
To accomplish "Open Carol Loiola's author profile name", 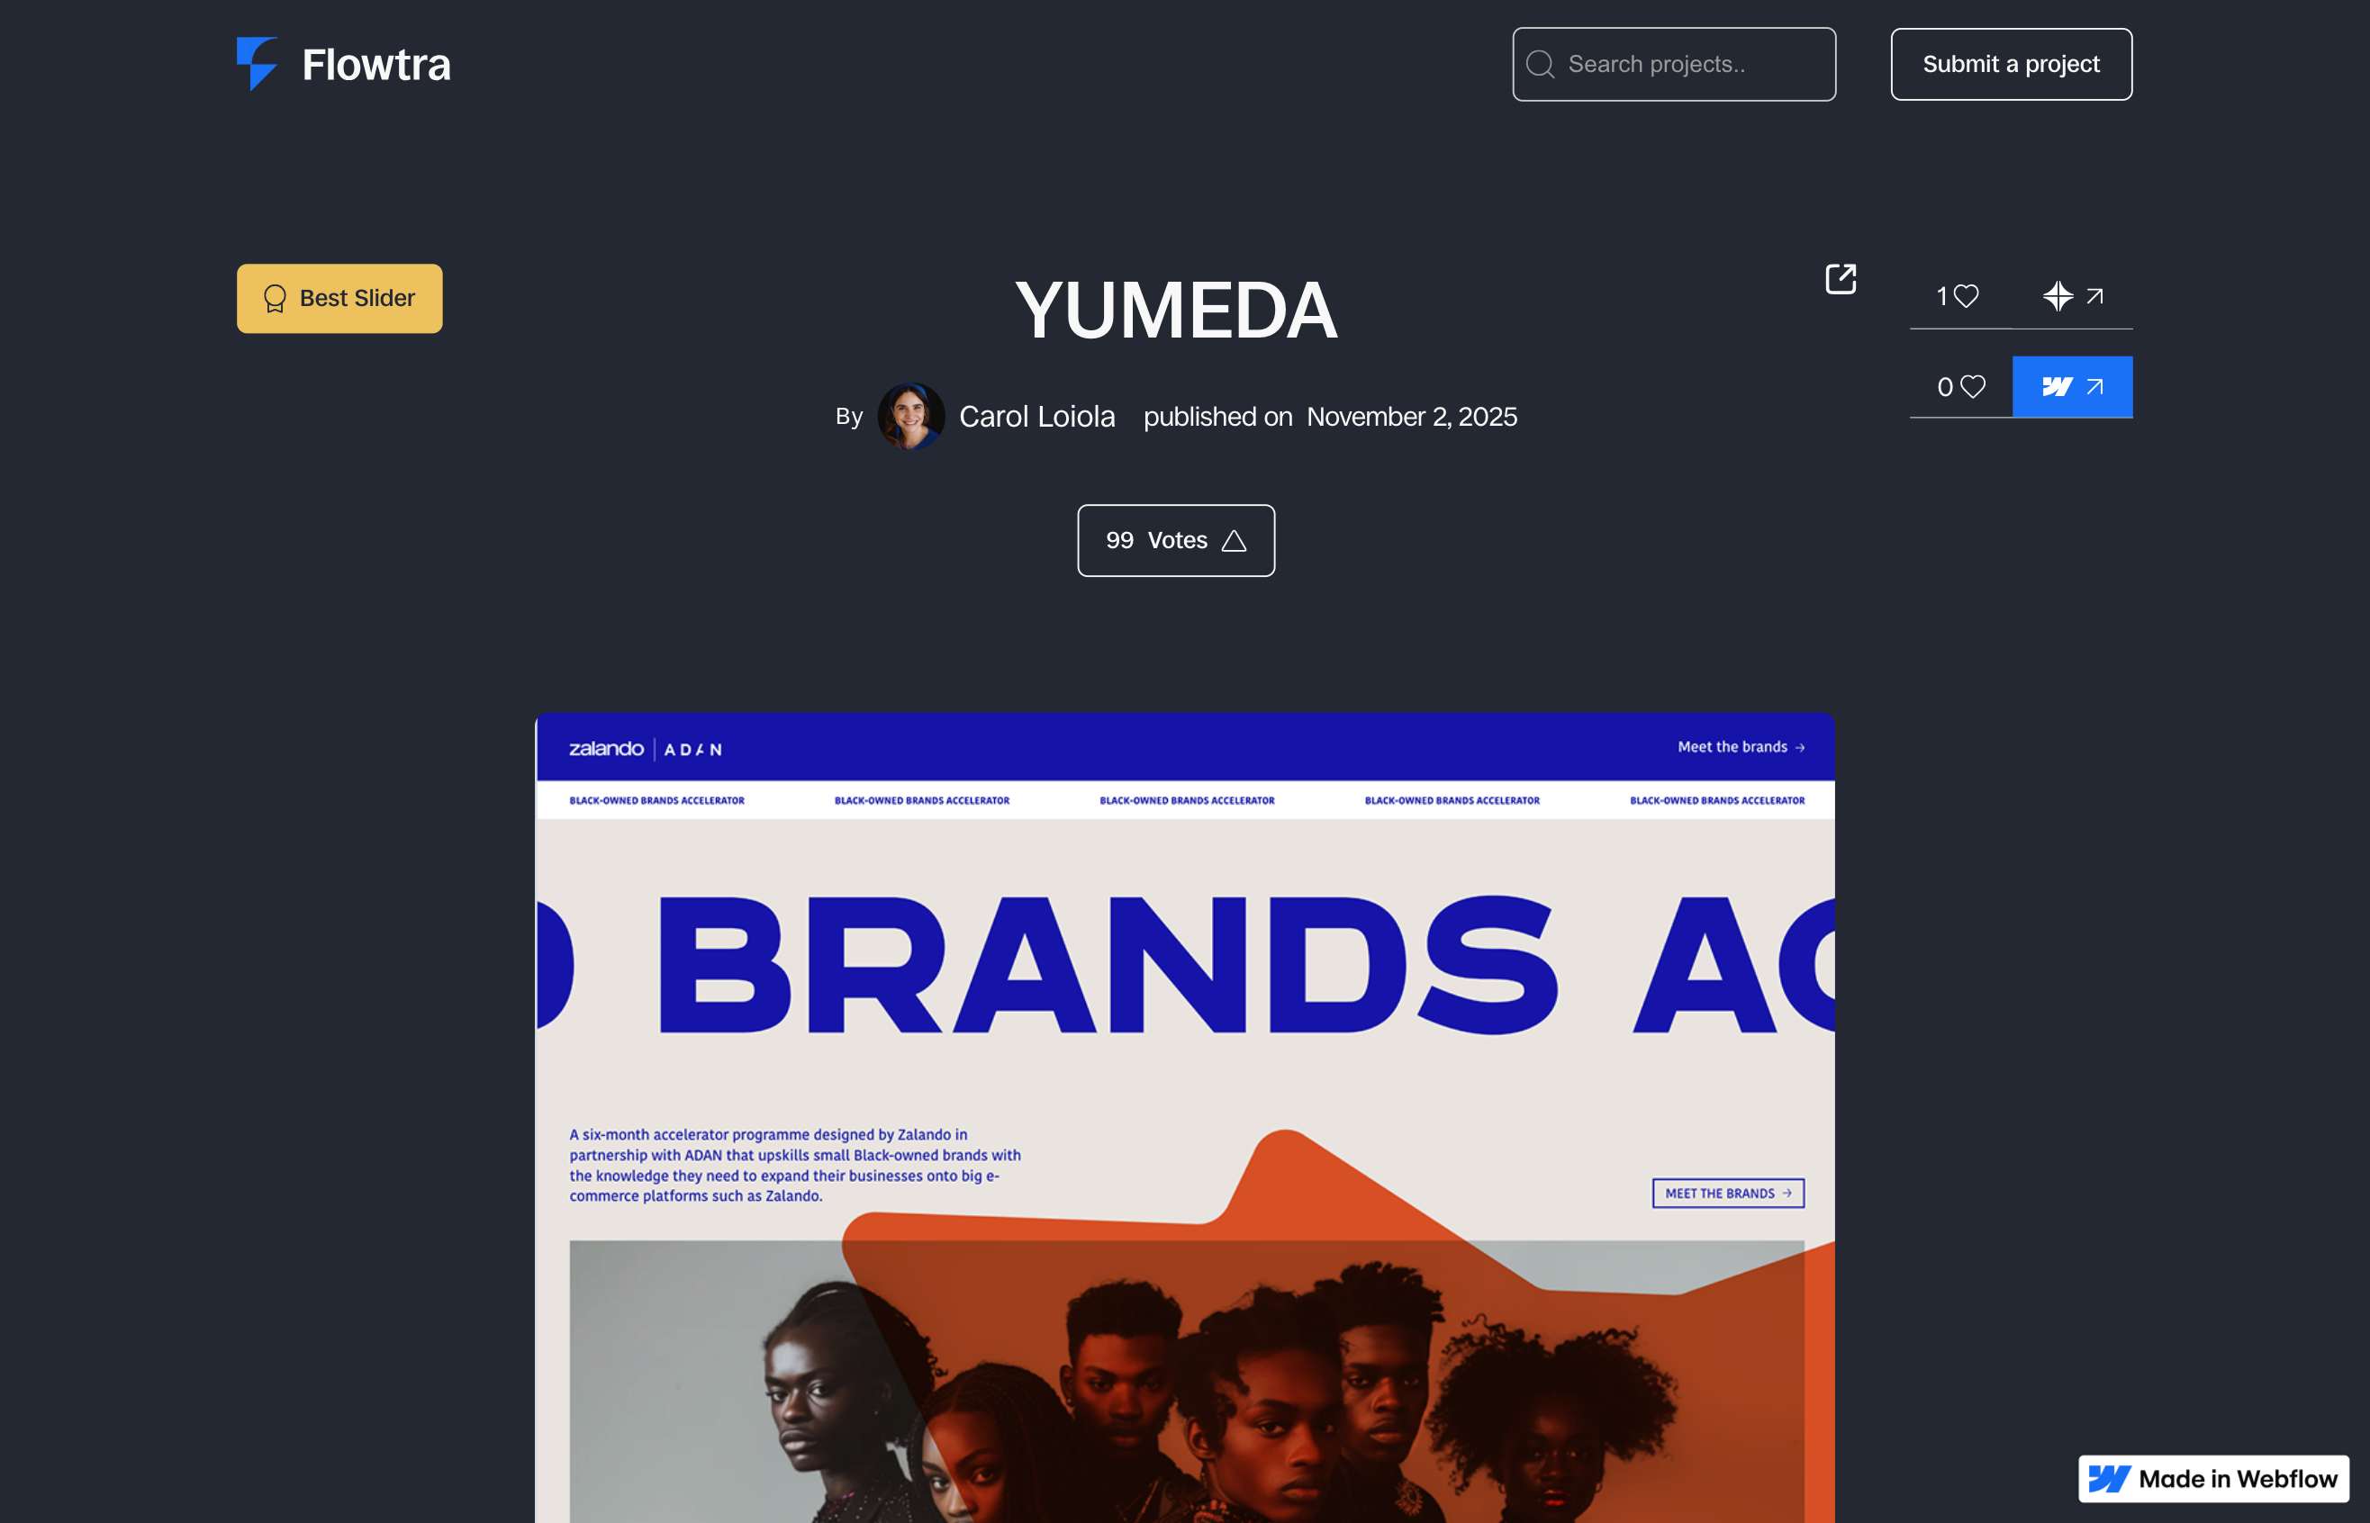I will click(x=1036, y=417).
